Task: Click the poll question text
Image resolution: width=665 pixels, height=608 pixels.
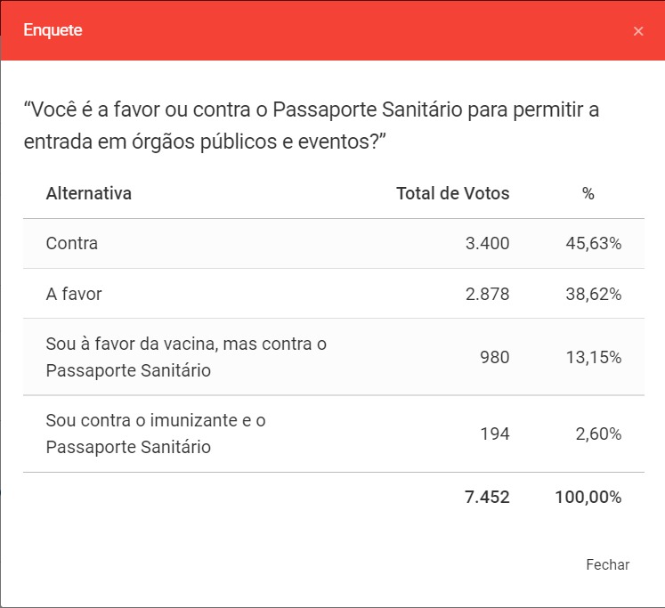Action: pos(312,126)
